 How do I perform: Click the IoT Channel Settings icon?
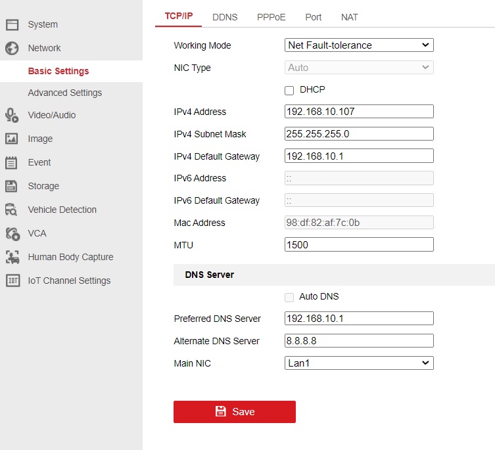pyautogui.click(x=12, y=281)
